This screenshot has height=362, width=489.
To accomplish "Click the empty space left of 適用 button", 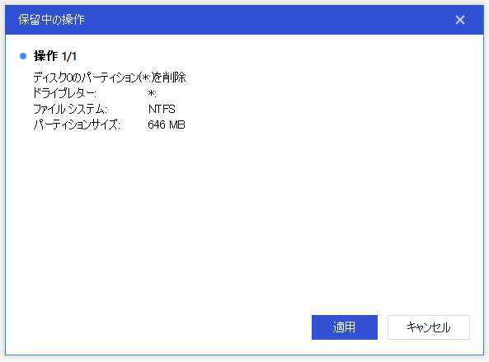I will (156, 327).
